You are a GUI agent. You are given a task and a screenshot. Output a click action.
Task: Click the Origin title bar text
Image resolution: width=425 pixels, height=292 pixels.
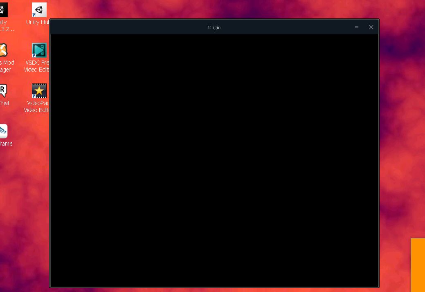pos(214,27)
